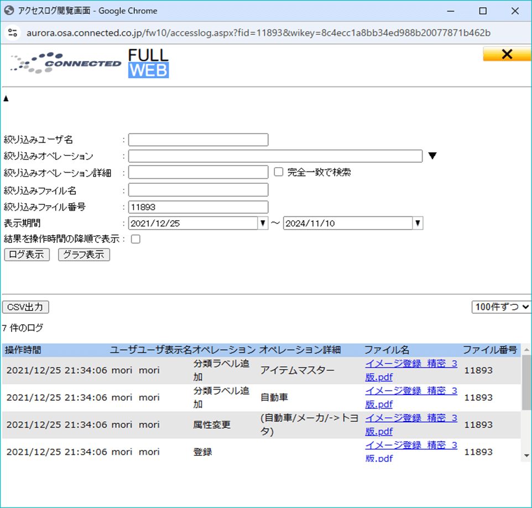Expand the operation filter dropdown arrow
The width and height of the screenshot is (532, 508).
point(432,156)
